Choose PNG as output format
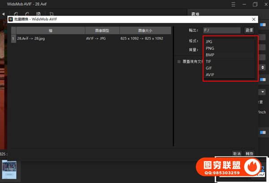Viewport: 269px width, 183px height. click(x=209, y=48)
